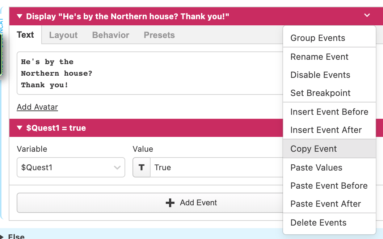Choose Copy Event from menu
383x239 pixels.
click(313, 149)
